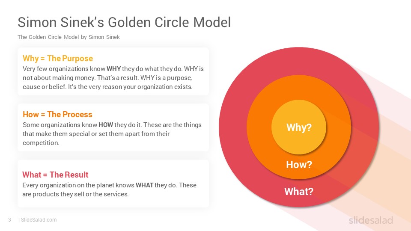
Task: Click the slide title Simon Sinek's Golden Circle Model
Action: pyautogui.click(x=124, y=22)
